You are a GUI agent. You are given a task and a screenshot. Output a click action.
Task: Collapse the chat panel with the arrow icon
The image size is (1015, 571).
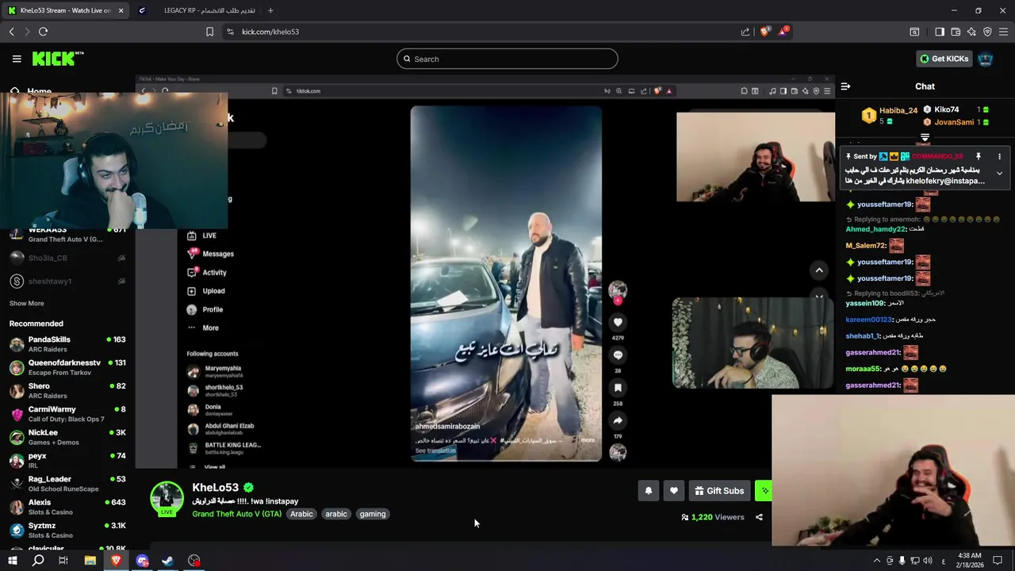coord(845,86)
